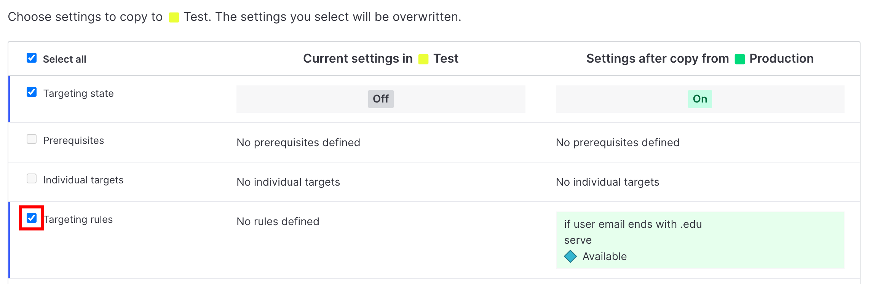Enable the Prerequisites checkbox
The width and height of the screenshot is (891, 284).
(31, 139)
